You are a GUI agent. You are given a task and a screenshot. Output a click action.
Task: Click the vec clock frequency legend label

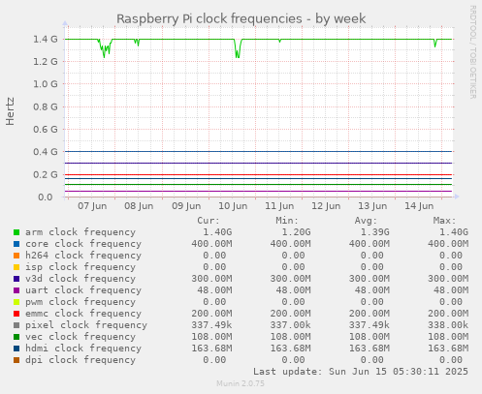point(80,337)
